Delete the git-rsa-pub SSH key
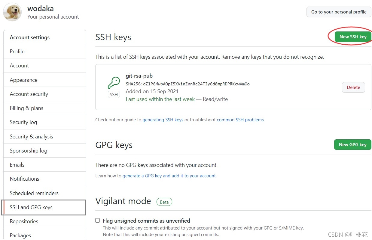 tap(353, 87)
